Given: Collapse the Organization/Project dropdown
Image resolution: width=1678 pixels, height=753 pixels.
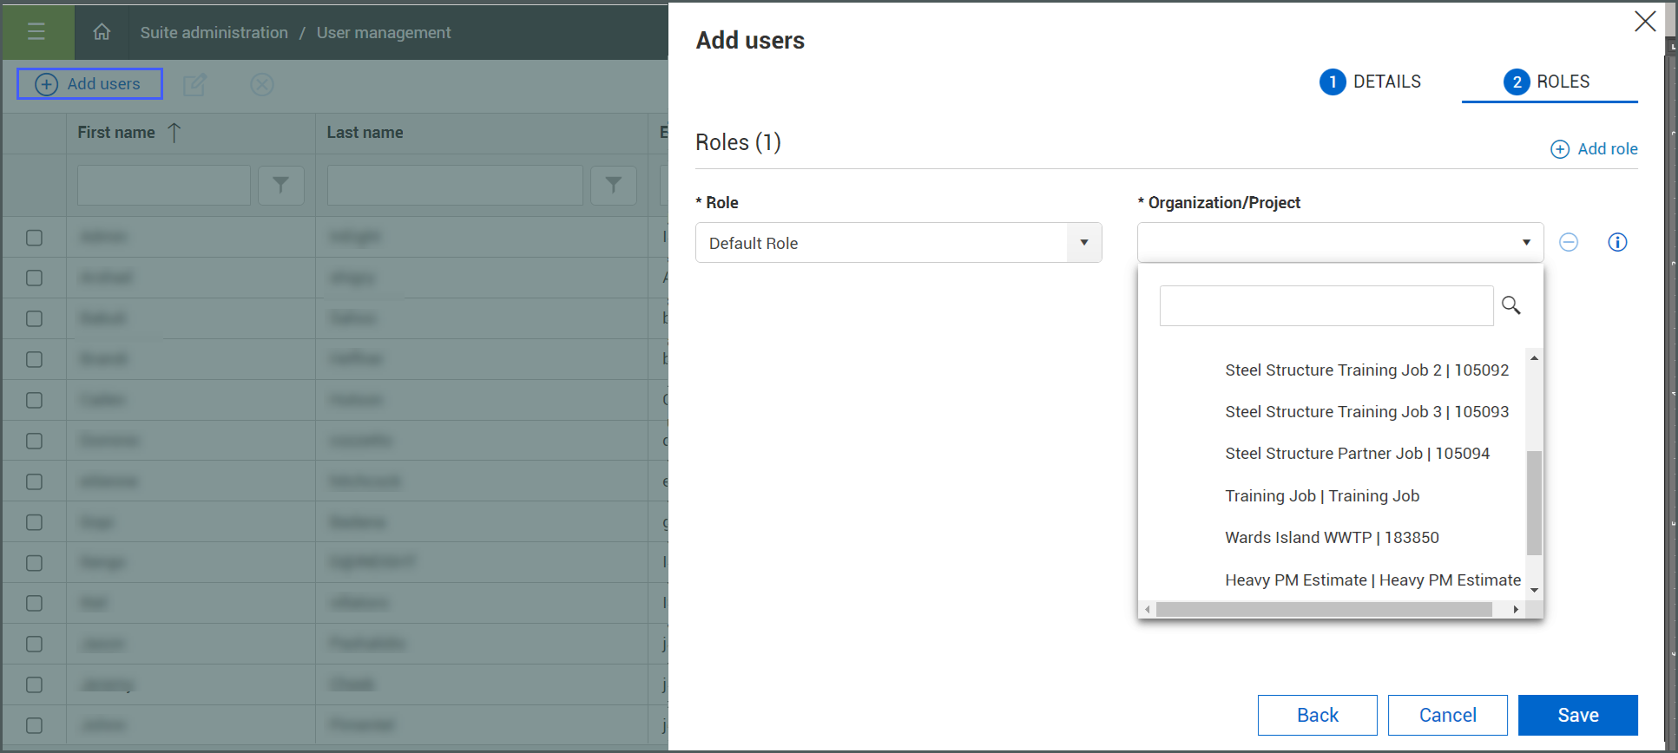Looking at the screenshot, I should pos(1525,243).
